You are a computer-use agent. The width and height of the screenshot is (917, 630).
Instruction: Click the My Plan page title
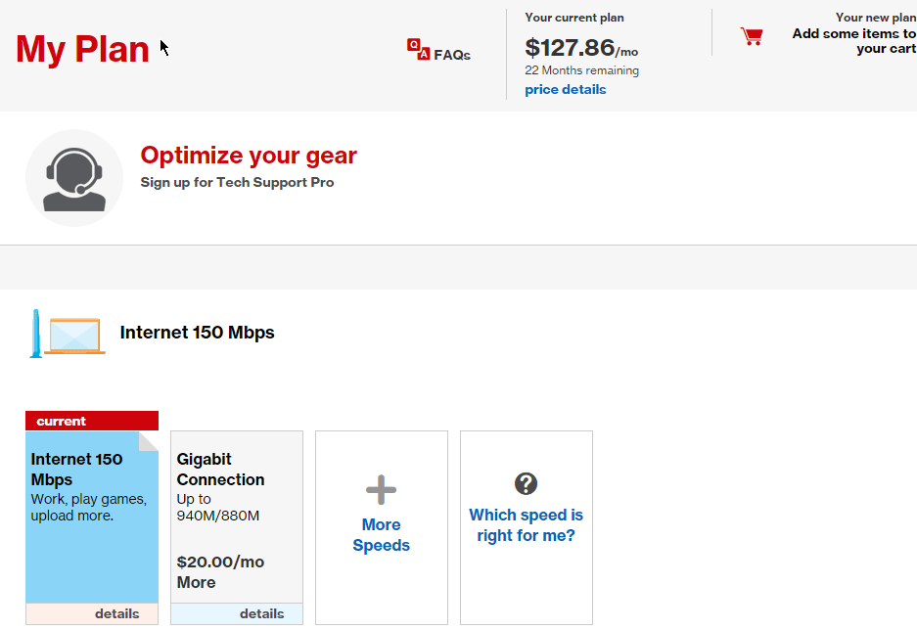point(82,49)
